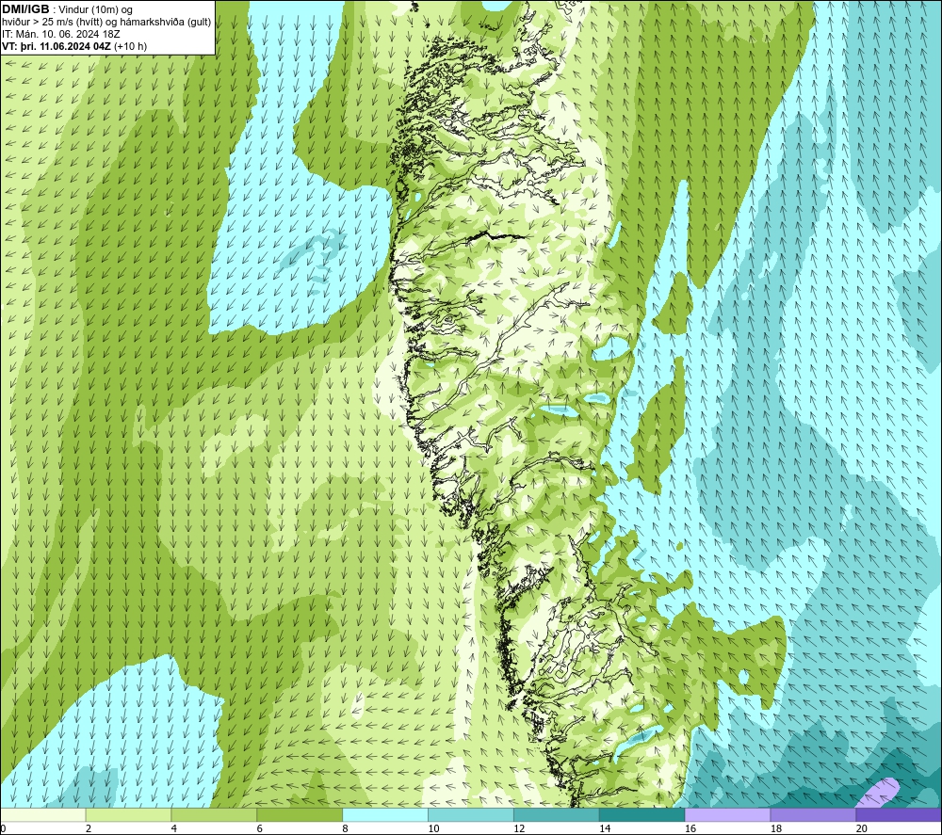Click the legend tick label '4'

tap(173, 829)
